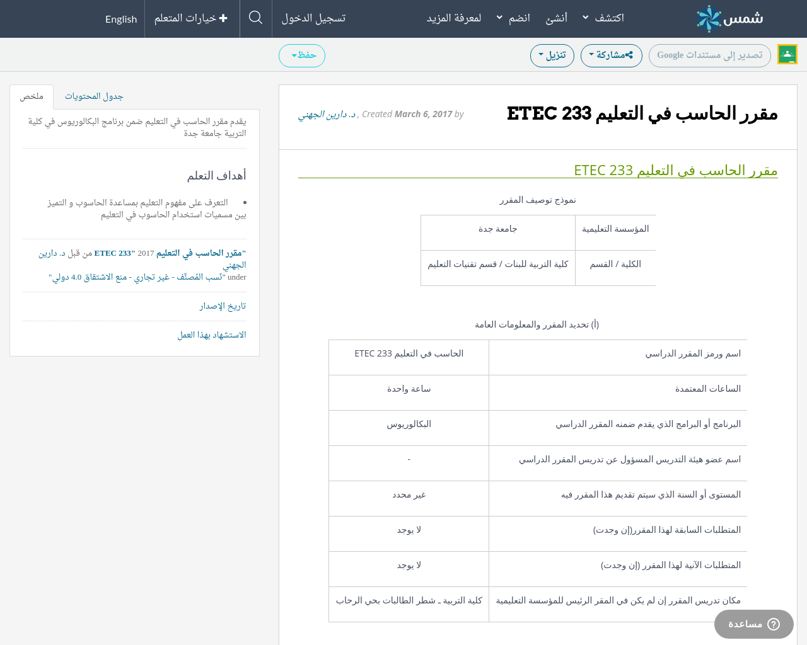Viewport: 807px width, 645px height.
Task: Open the حفظ save dropdown
Action: click(x=302, y=55)
